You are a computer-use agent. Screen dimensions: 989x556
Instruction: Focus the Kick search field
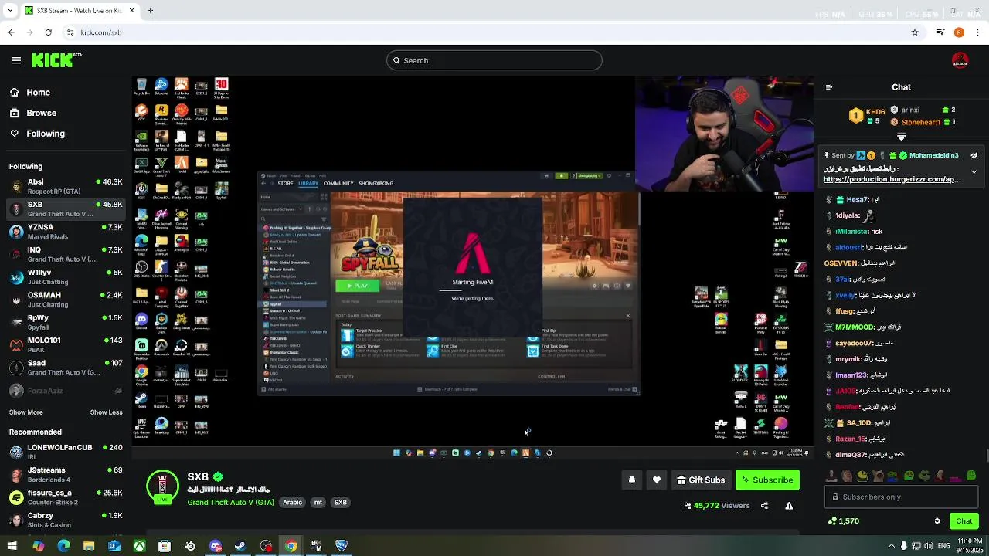coord(494,60)
